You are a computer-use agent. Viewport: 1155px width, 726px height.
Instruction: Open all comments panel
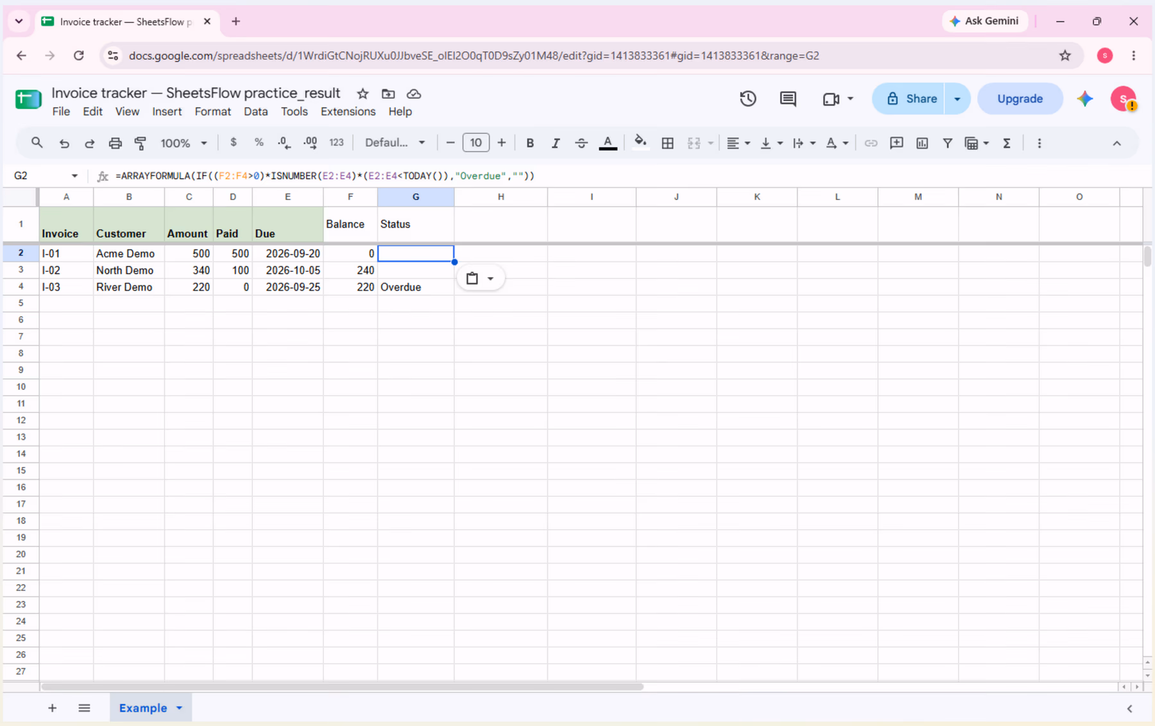pyautogui.click(x=788, y=99)
